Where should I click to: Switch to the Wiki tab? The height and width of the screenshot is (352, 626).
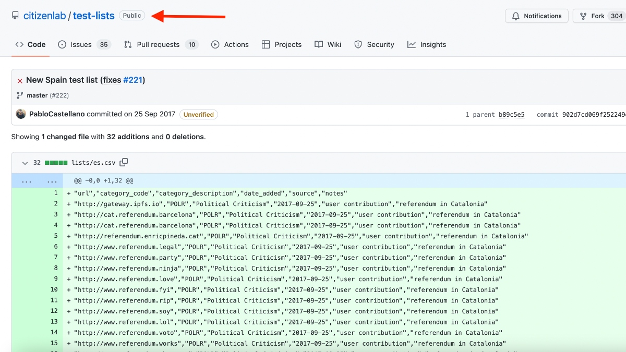click(x=328, y=44)
